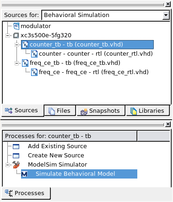The image size is (173, 202).
Task: Click the Add Existing Source window icon
Action: click(16, 146)
